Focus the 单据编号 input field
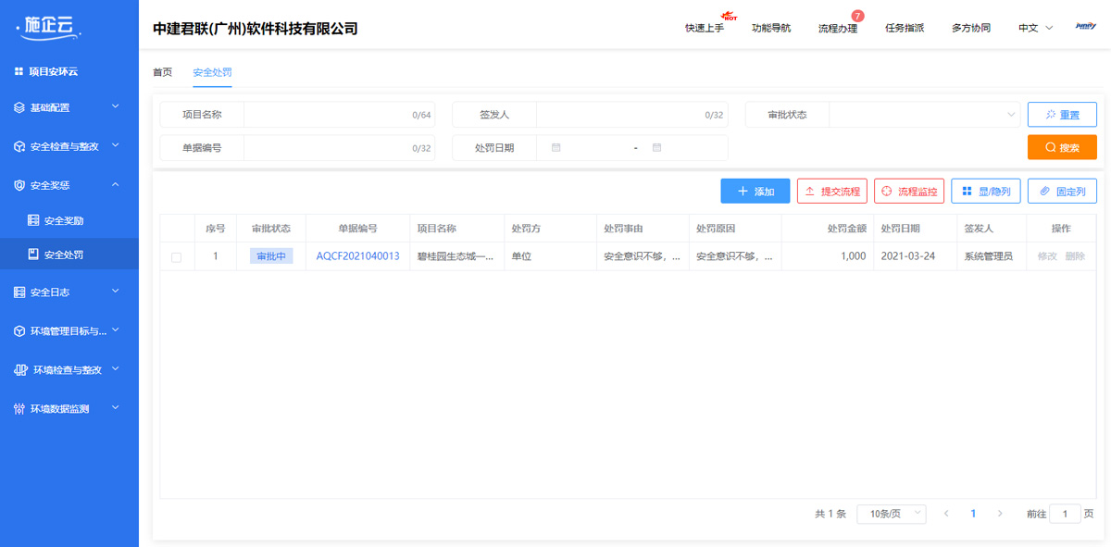 (339, 147)
